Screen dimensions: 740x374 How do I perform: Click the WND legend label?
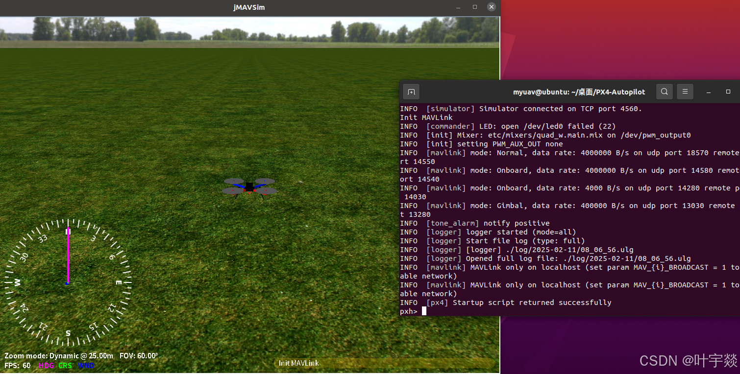pyautogui.click(x=86, y=366)
